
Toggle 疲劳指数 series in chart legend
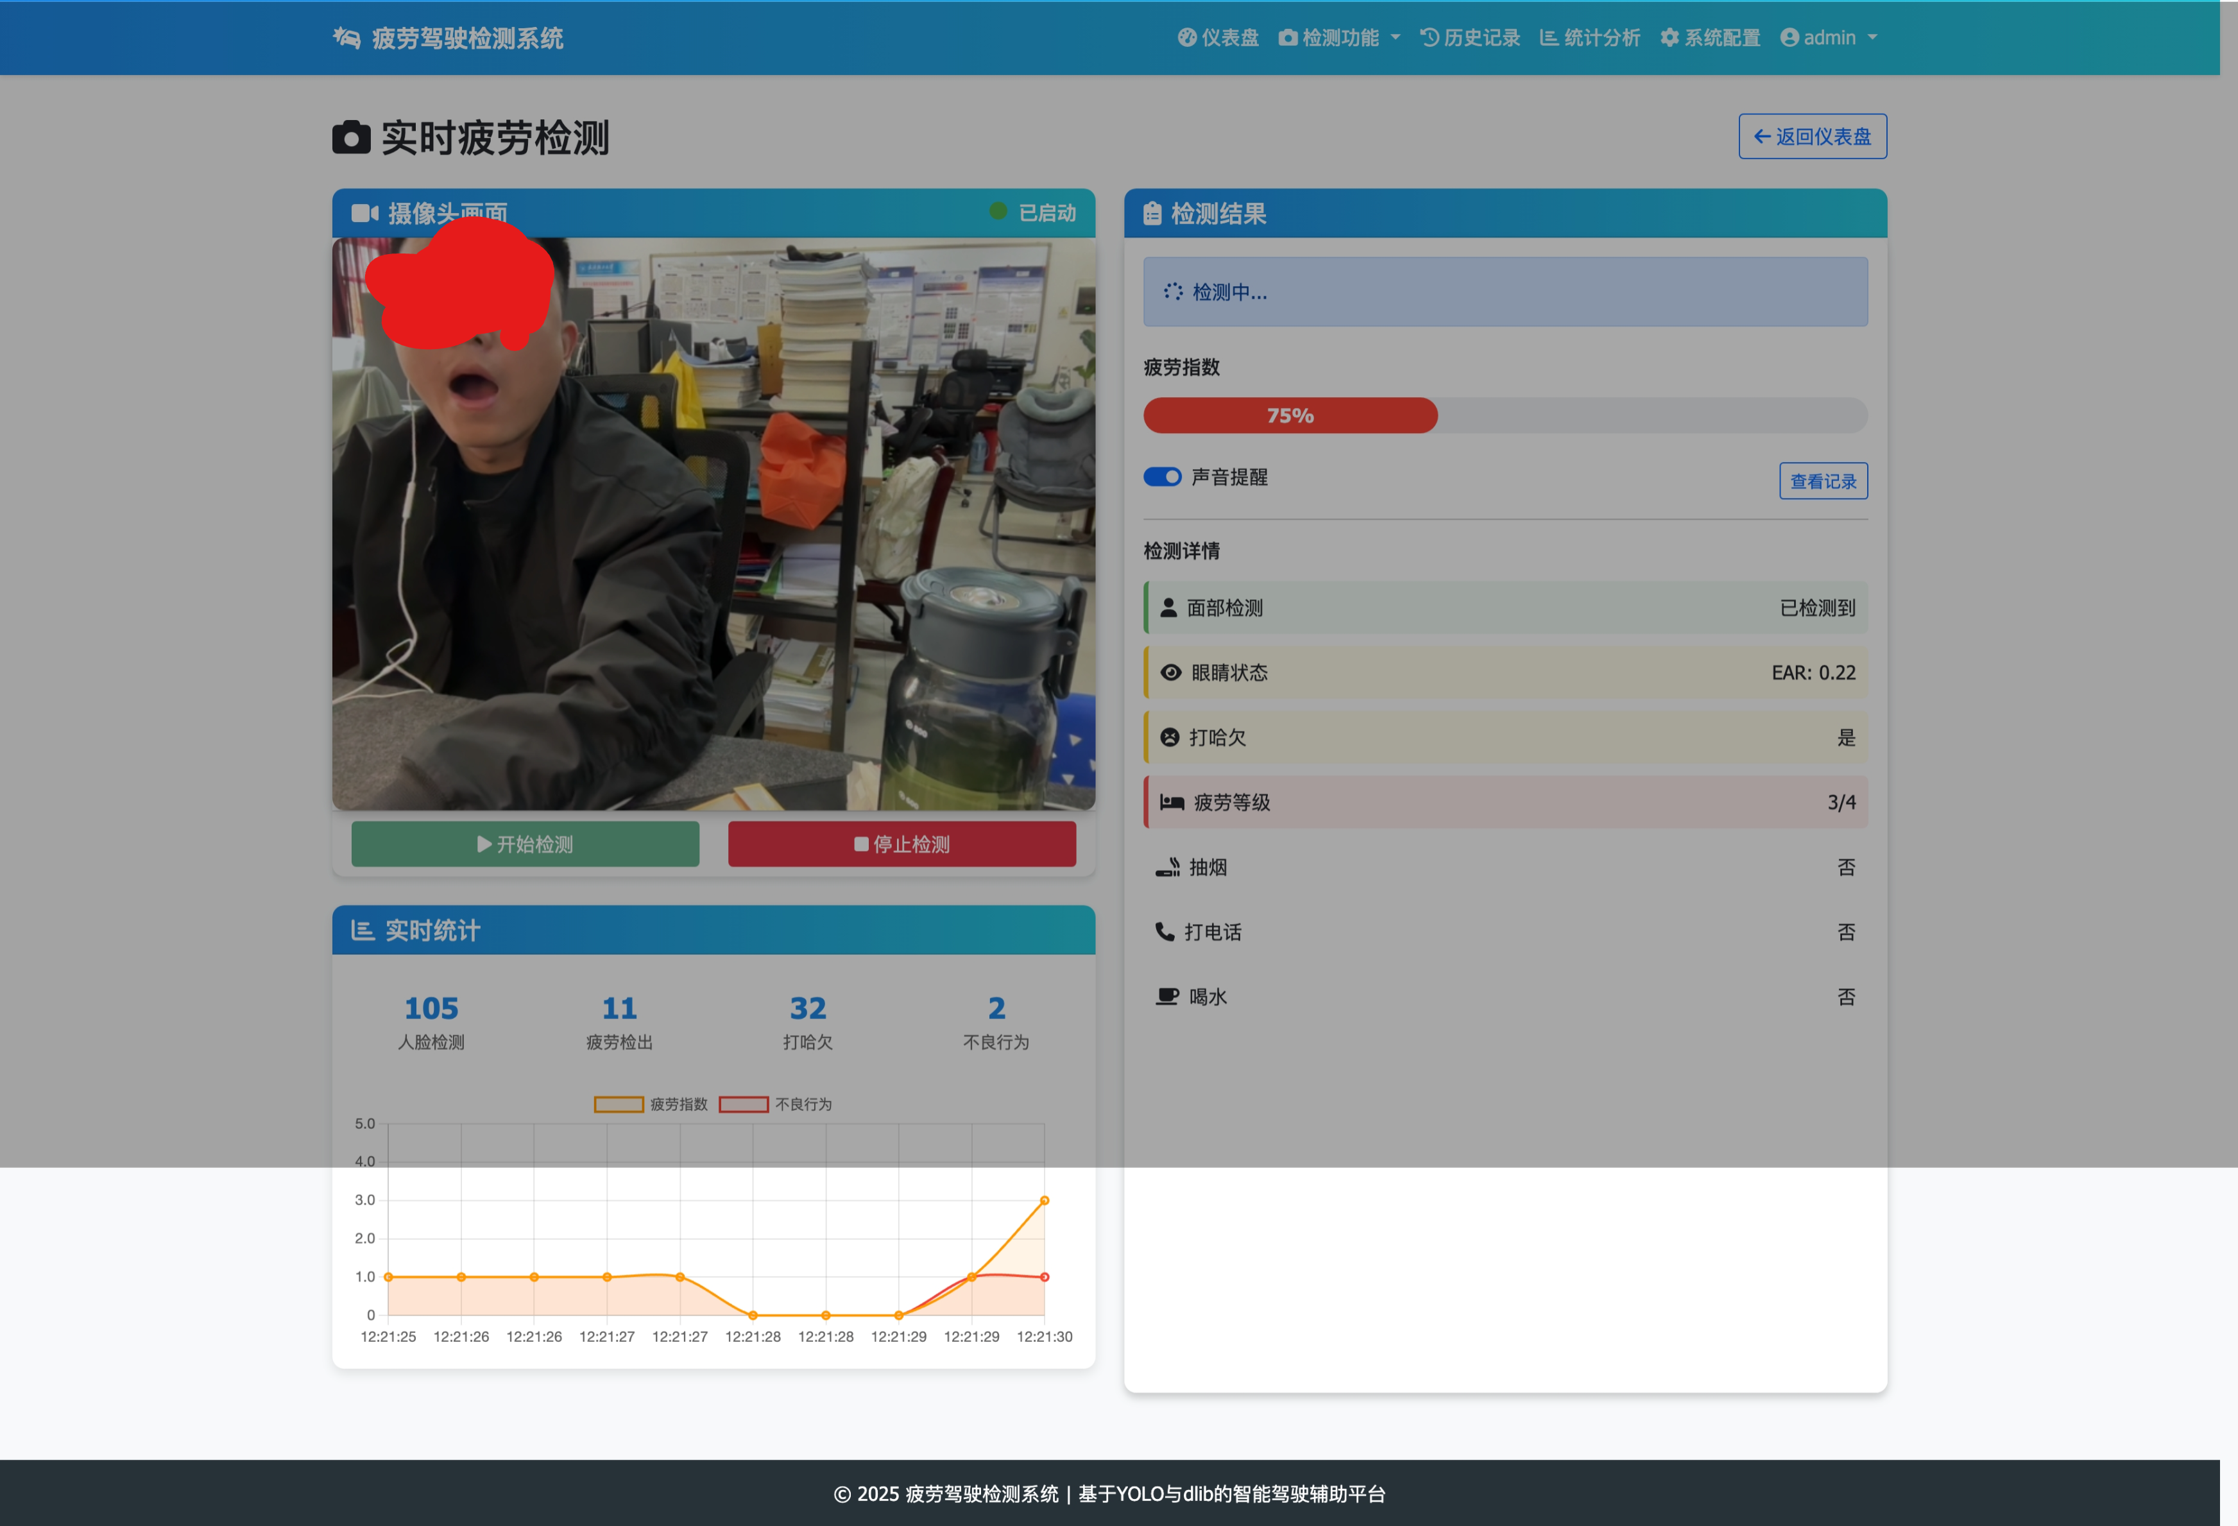tap(650, 1104)
